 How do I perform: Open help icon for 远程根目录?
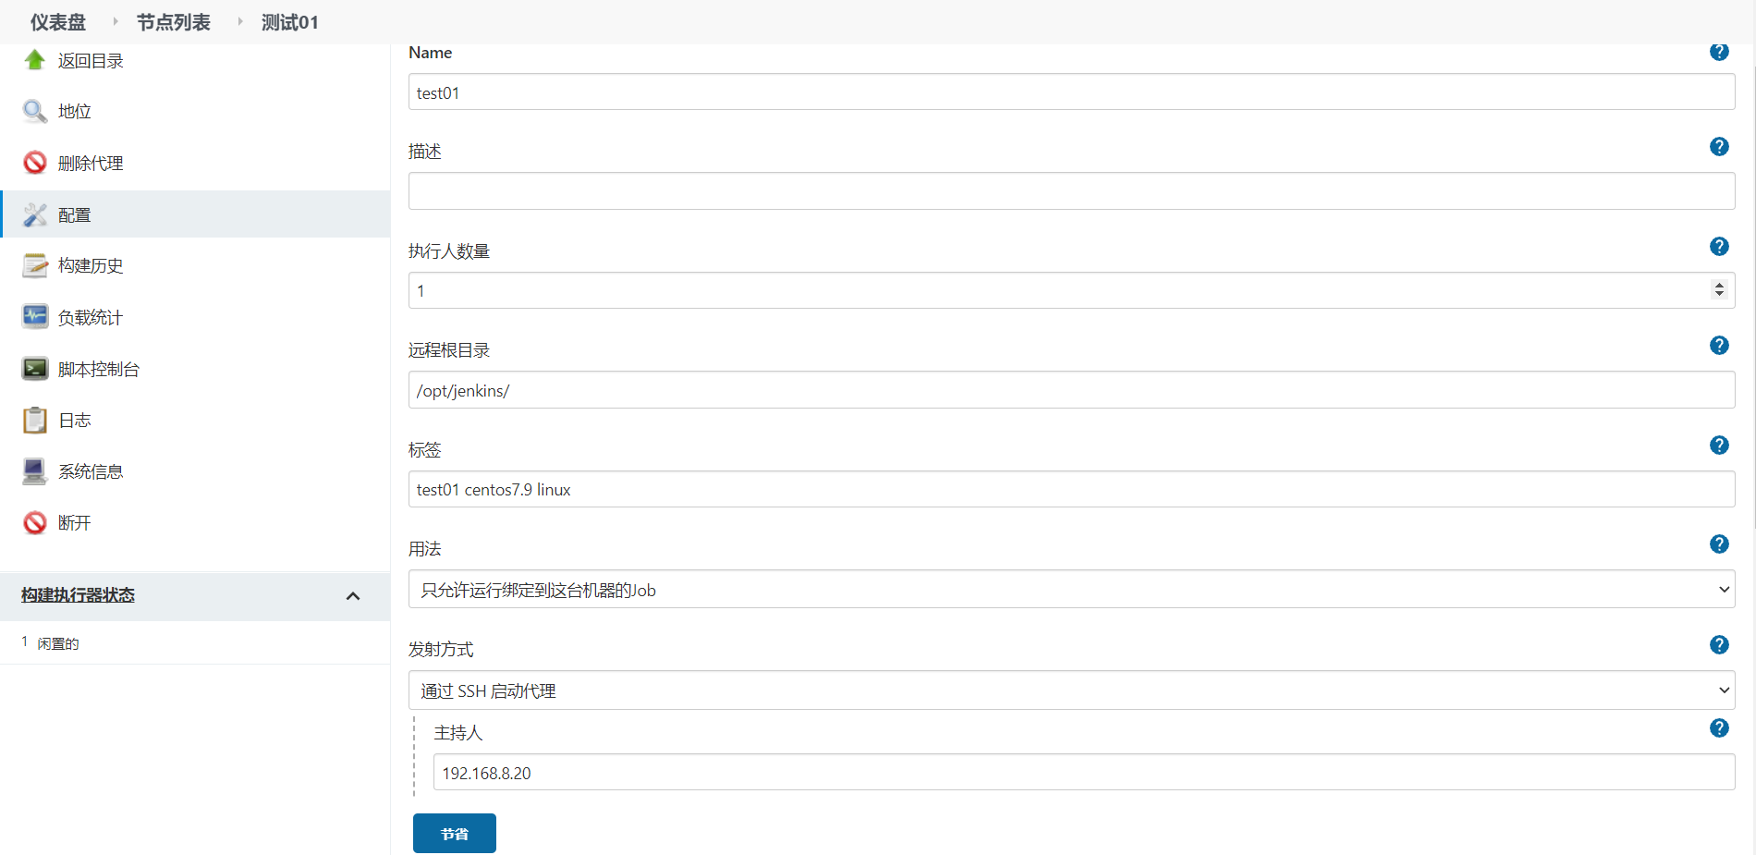click(x=1719, y=346)
